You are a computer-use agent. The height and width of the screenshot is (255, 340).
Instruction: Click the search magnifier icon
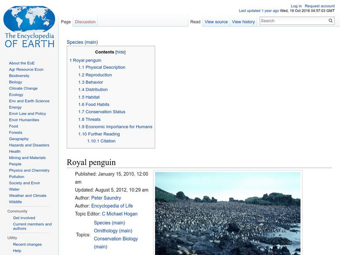tap(331, 20)
